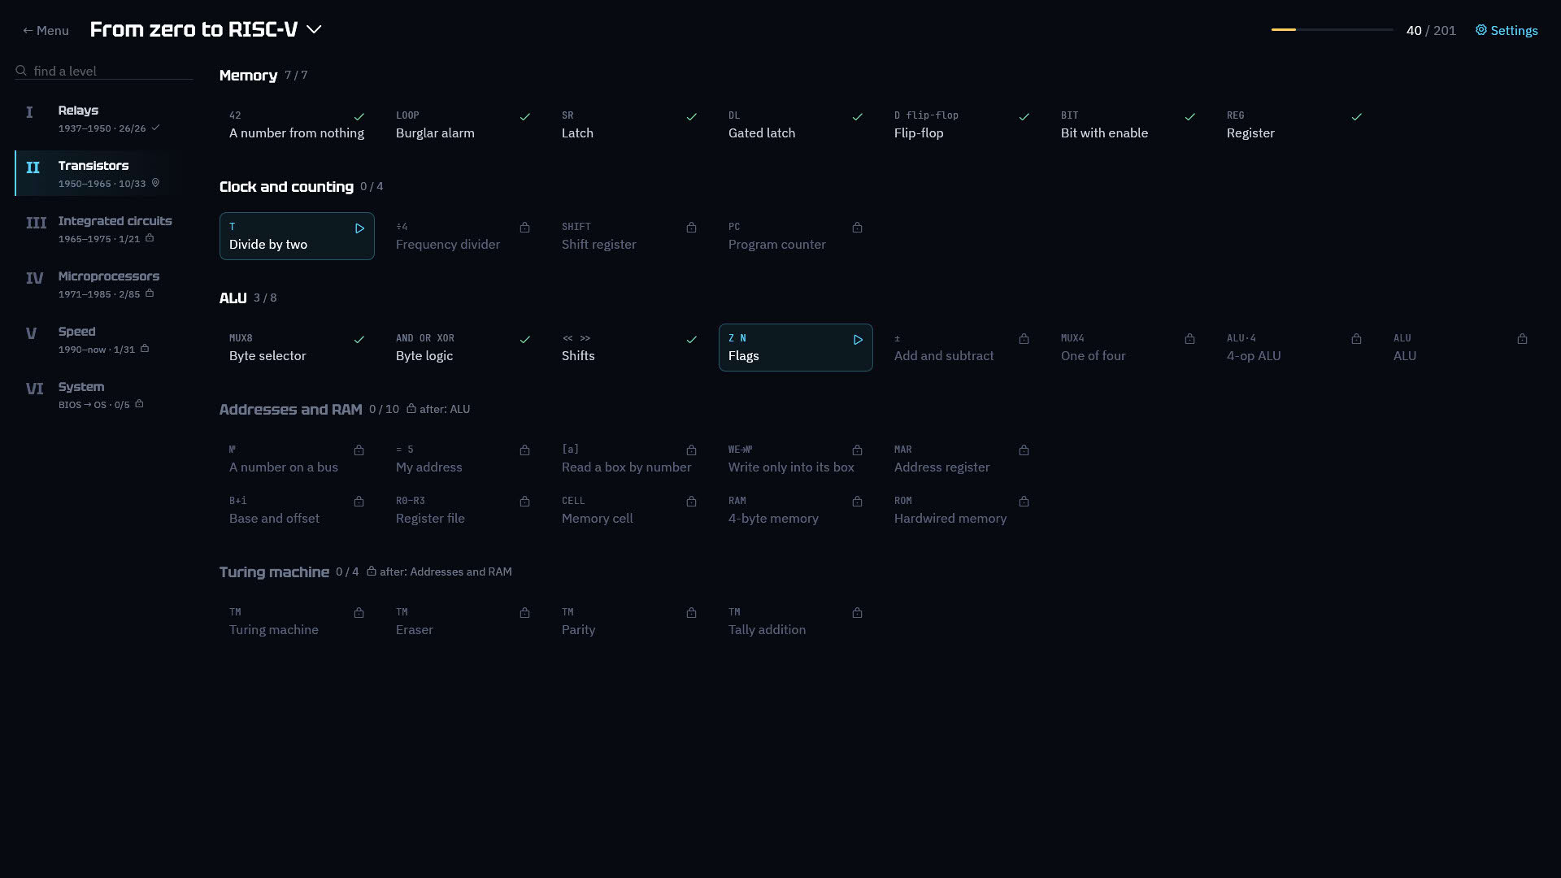Open the Shifts level card
This screenshot has height=878, width=1561.
click(629, 348)
